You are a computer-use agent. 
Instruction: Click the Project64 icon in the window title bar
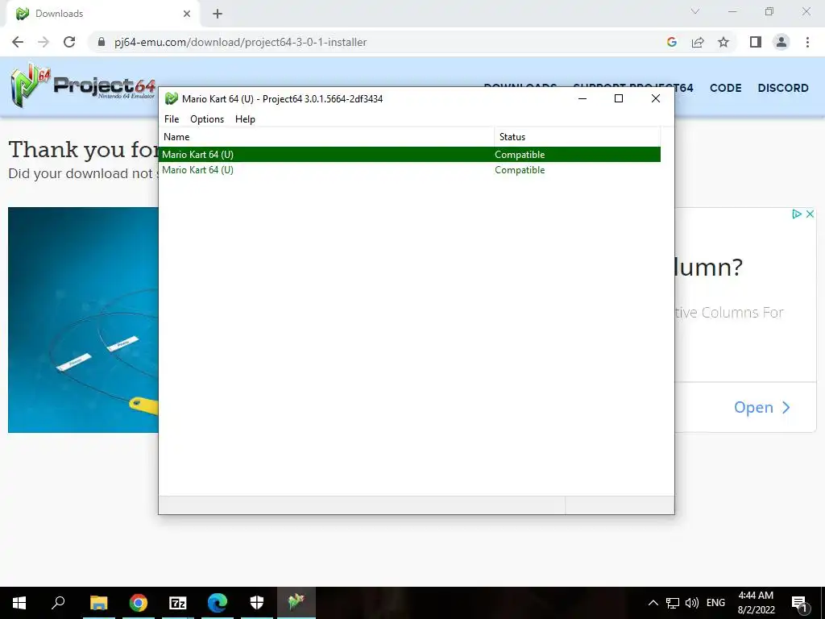pyautogui.click(x=171, y=98)
